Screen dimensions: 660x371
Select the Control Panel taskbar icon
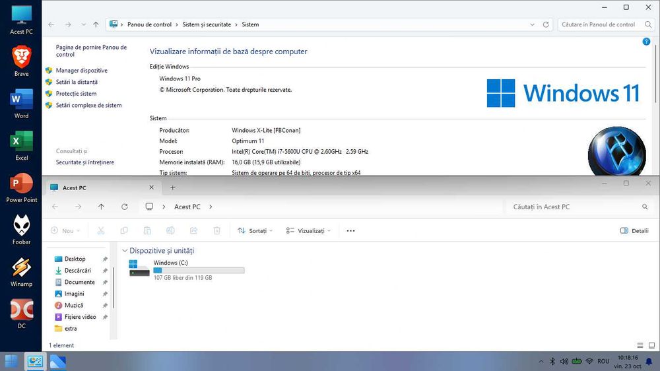(x=35, y=361)
